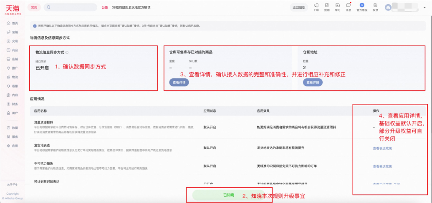Viewport: 432px width, 203px height.
Task: Open 服务 services in the sidebar
Action: pyautogui.click(x=13, y=137)
